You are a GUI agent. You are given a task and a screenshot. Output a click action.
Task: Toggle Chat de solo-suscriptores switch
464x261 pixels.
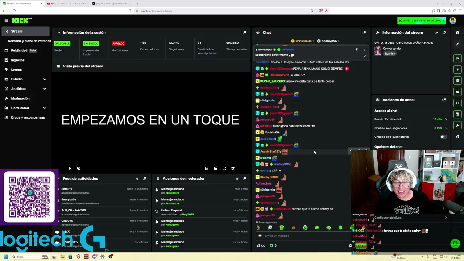(443, 137)
